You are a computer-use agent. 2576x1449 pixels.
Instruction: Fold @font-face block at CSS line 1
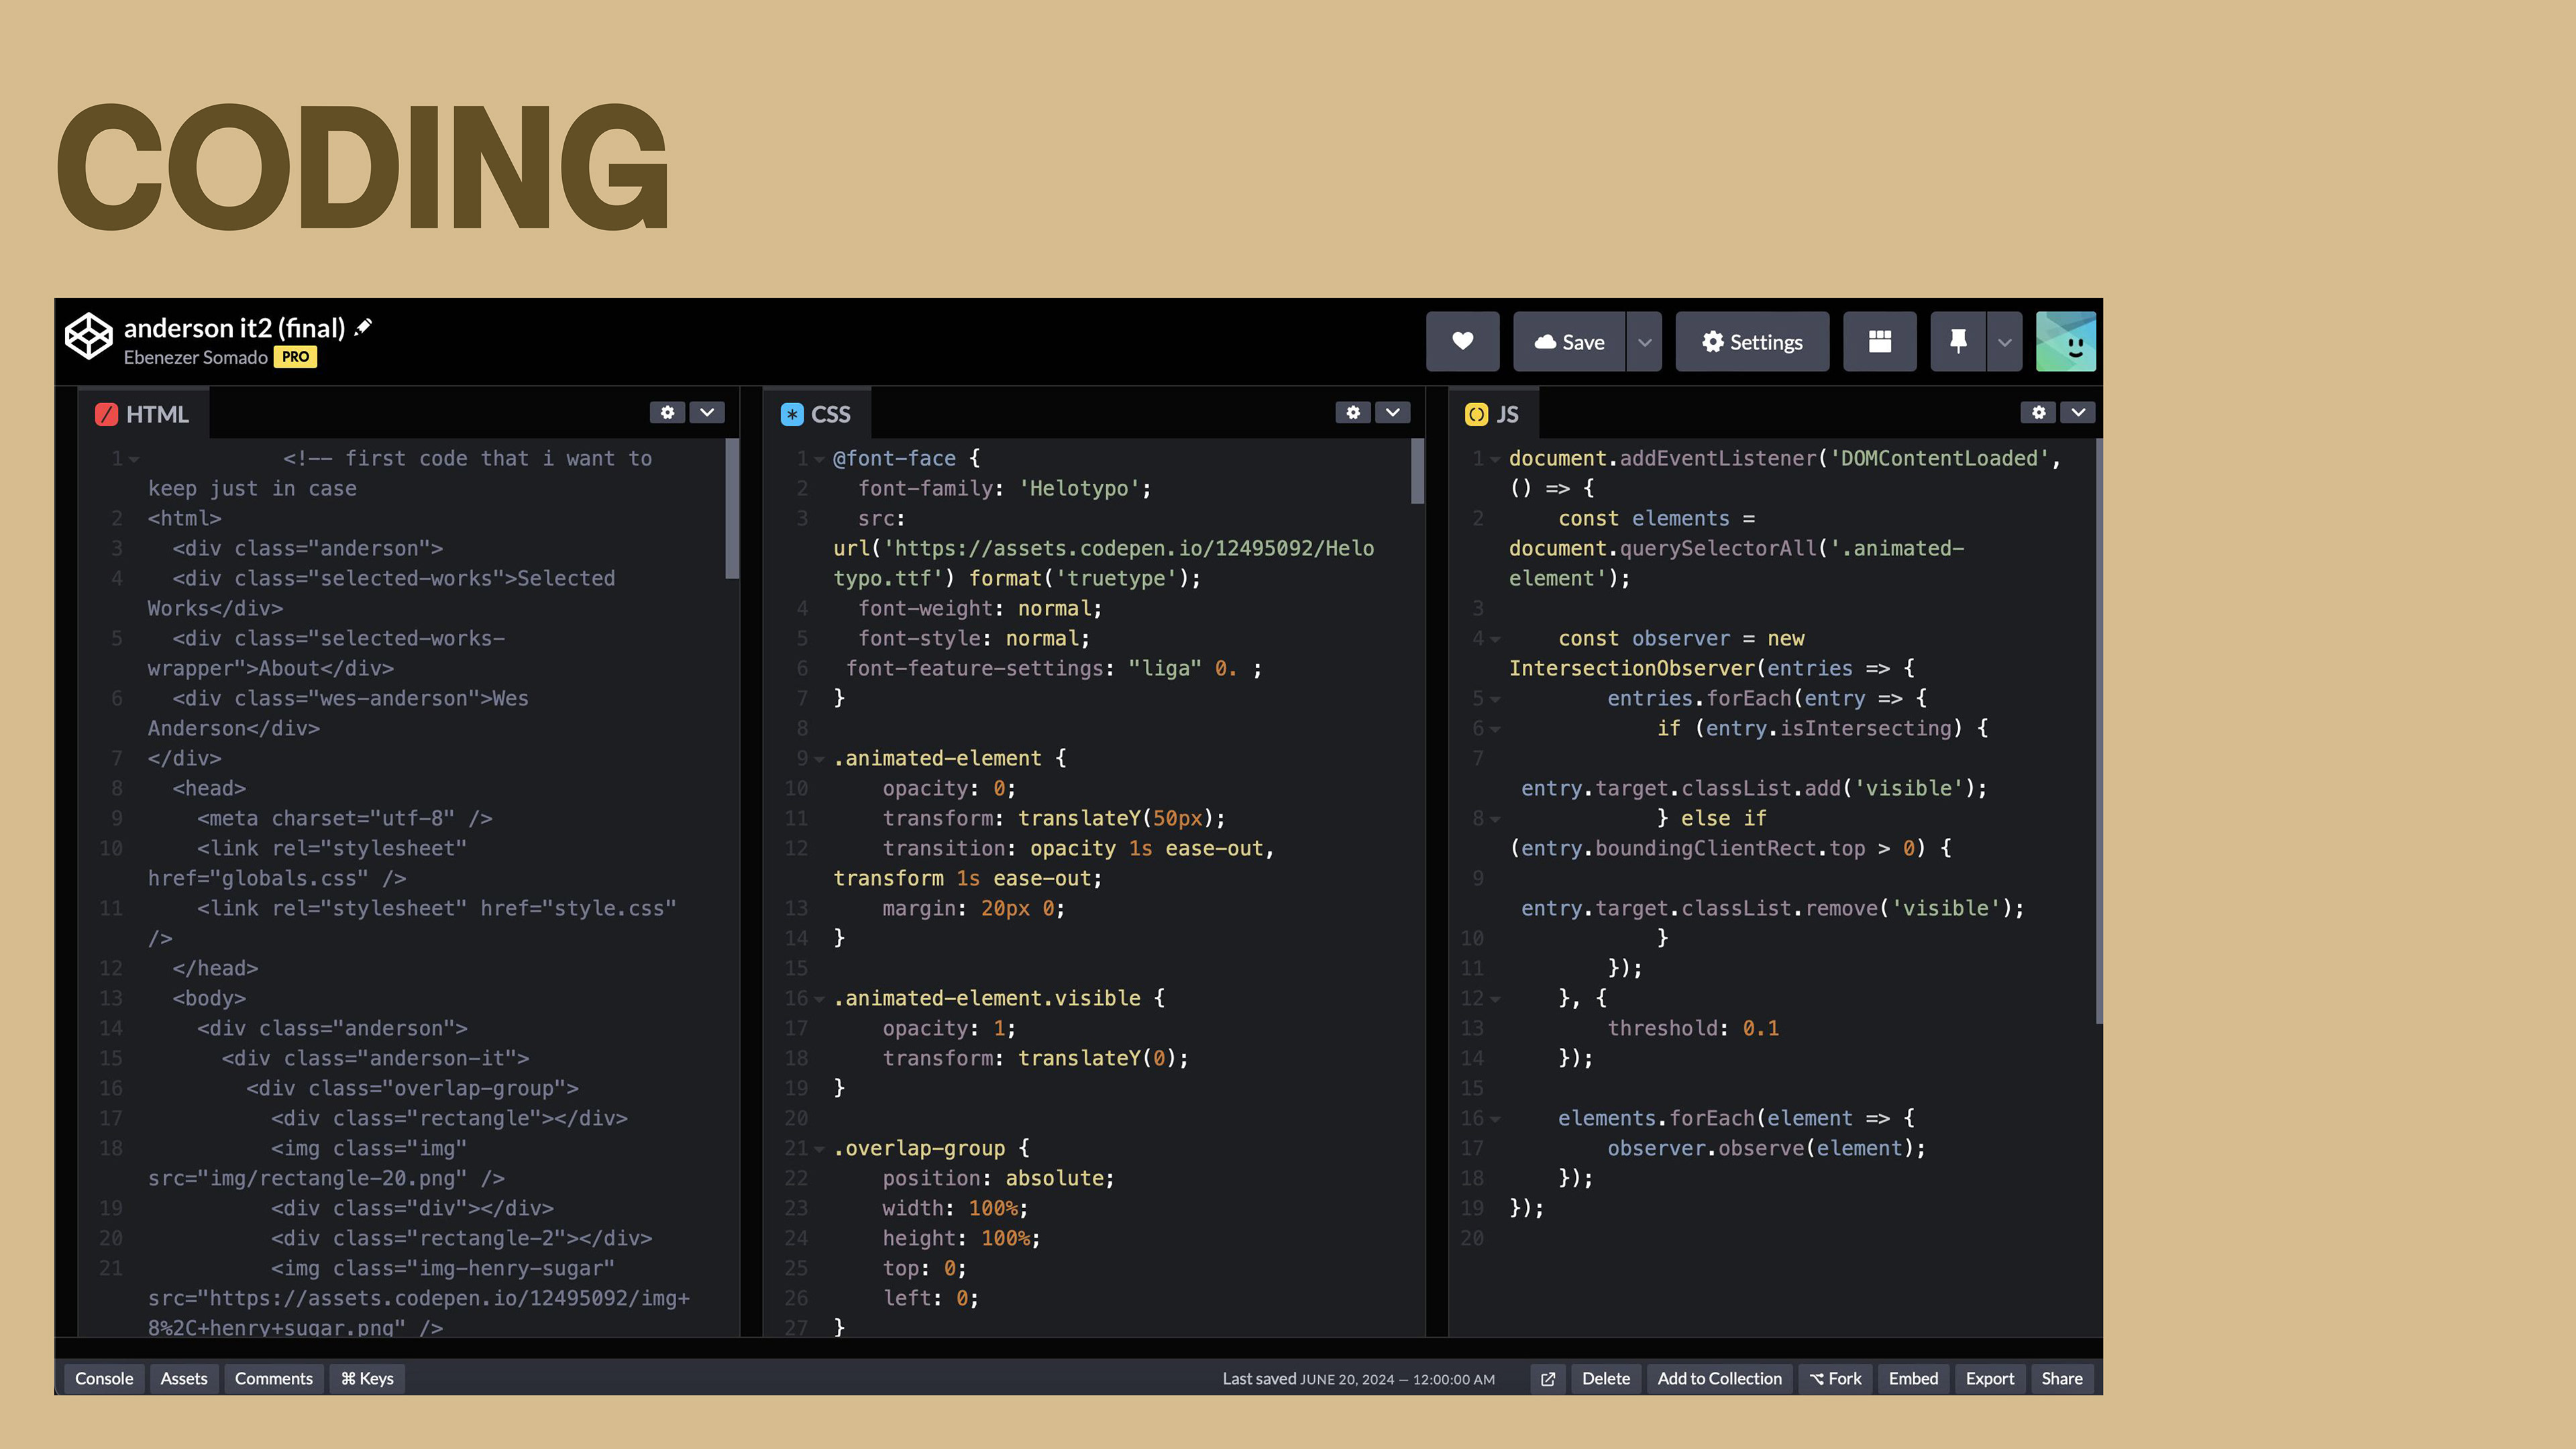click(819, 459)
